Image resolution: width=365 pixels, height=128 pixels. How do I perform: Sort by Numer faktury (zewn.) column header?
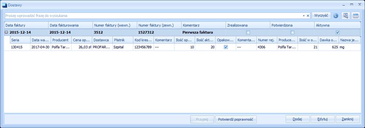coord(159,25)
